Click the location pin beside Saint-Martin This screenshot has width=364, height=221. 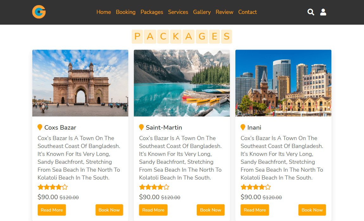[x=141, y=127]
